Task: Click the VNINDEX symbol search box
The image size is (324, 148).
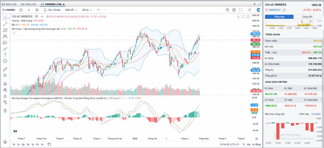Action: 9,10
